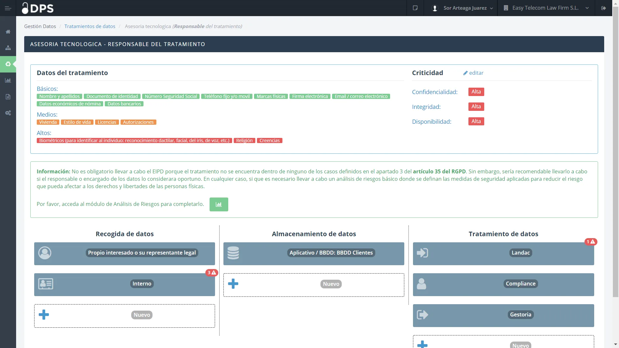This screenshot has width=619, height=348.
Task: Go to Tratamientos de datos breadcrumb
Action: pyautogui.click(x=90, y=26)
